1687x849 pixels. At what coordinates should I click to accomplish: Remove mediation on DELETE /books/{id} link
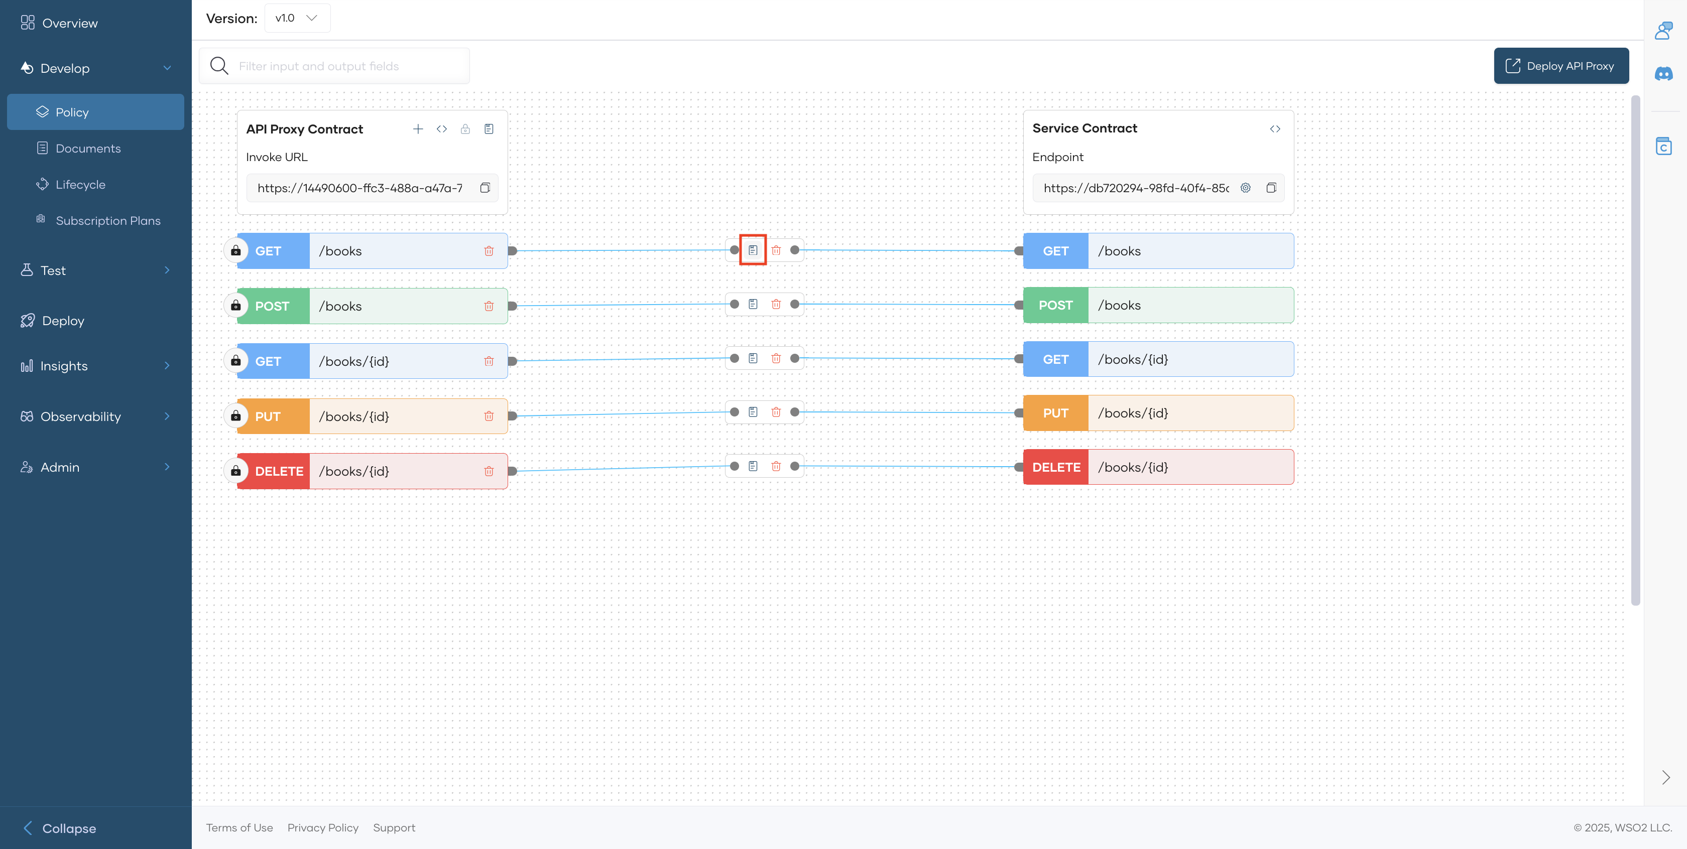click(776, 466)
